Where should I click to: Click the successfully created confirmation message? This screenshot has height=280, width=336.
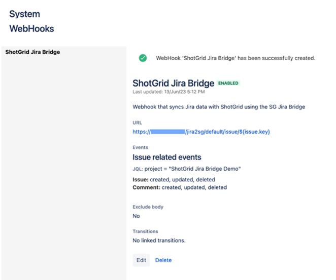coord(236,58)
